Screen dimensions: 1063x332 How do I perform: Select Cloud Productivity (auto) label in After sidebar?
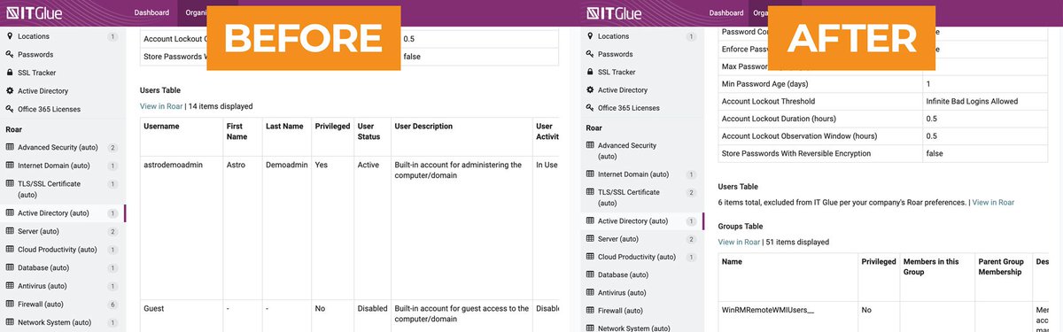click(x=637, y=257)
